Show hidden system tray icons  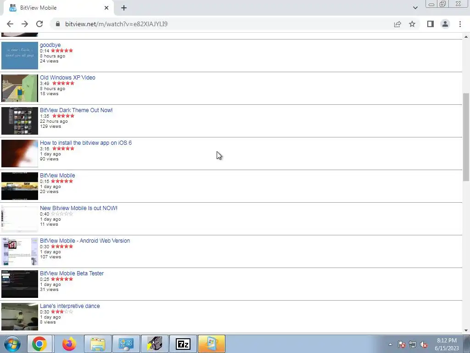point(390,344)
